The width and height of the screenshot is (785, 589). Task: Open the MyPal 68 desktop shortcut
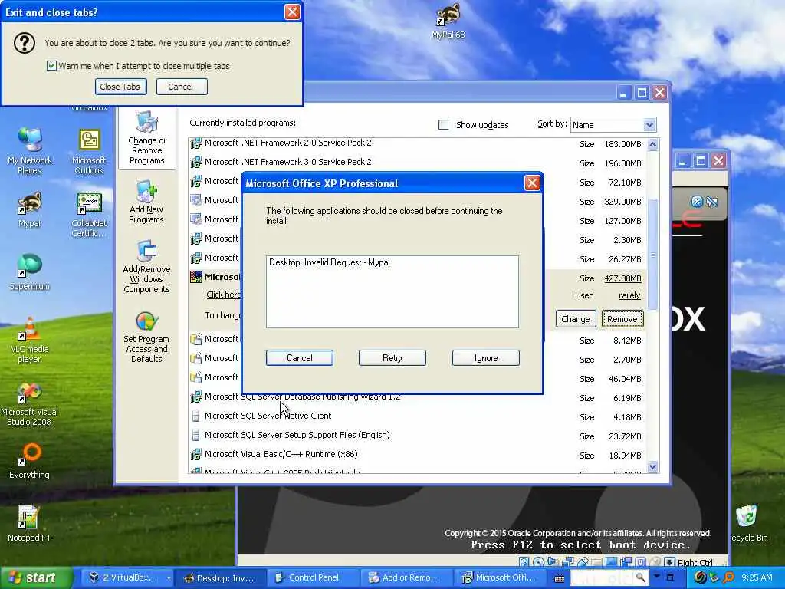pos(448,21)
